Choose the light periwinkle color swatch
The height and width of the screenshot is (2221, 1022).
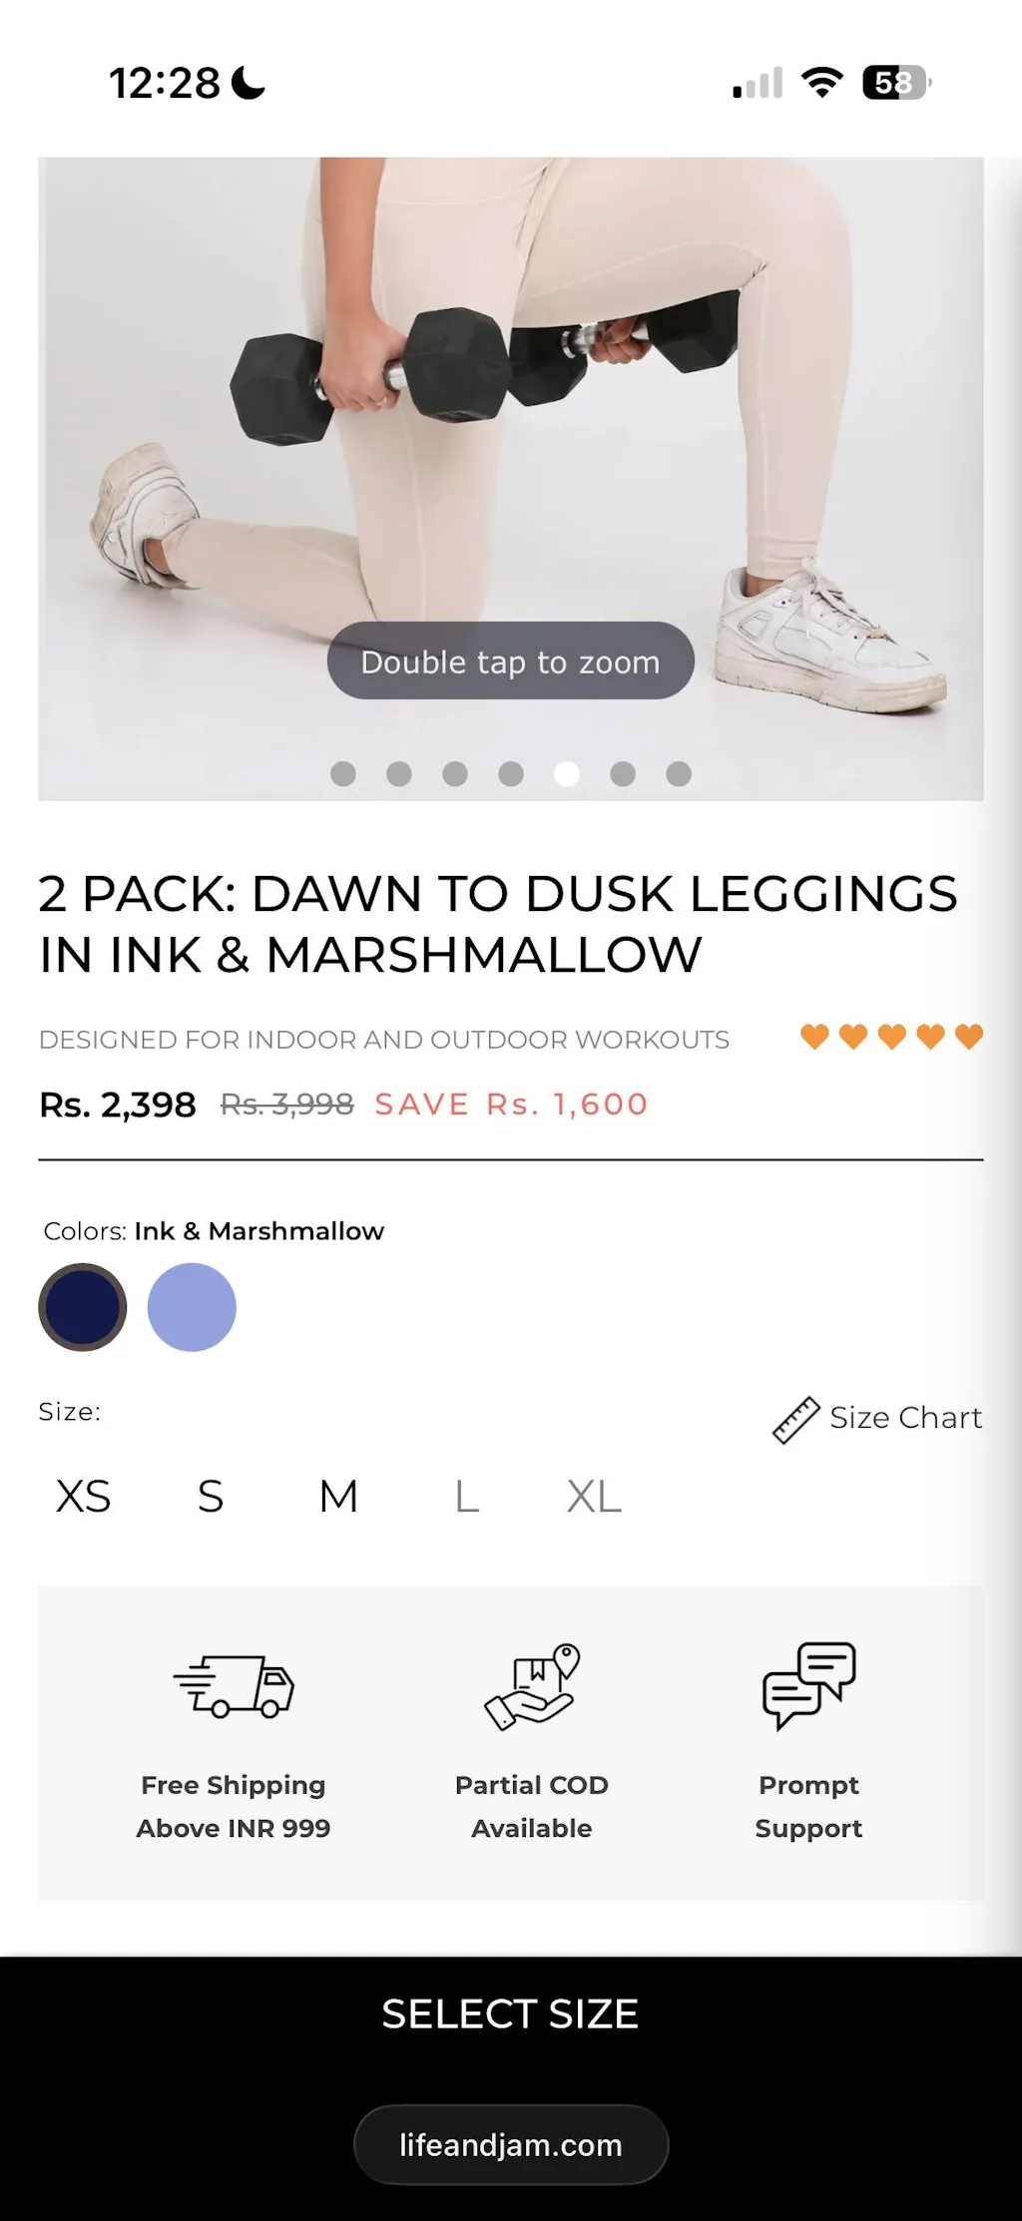coord(192,1307)
